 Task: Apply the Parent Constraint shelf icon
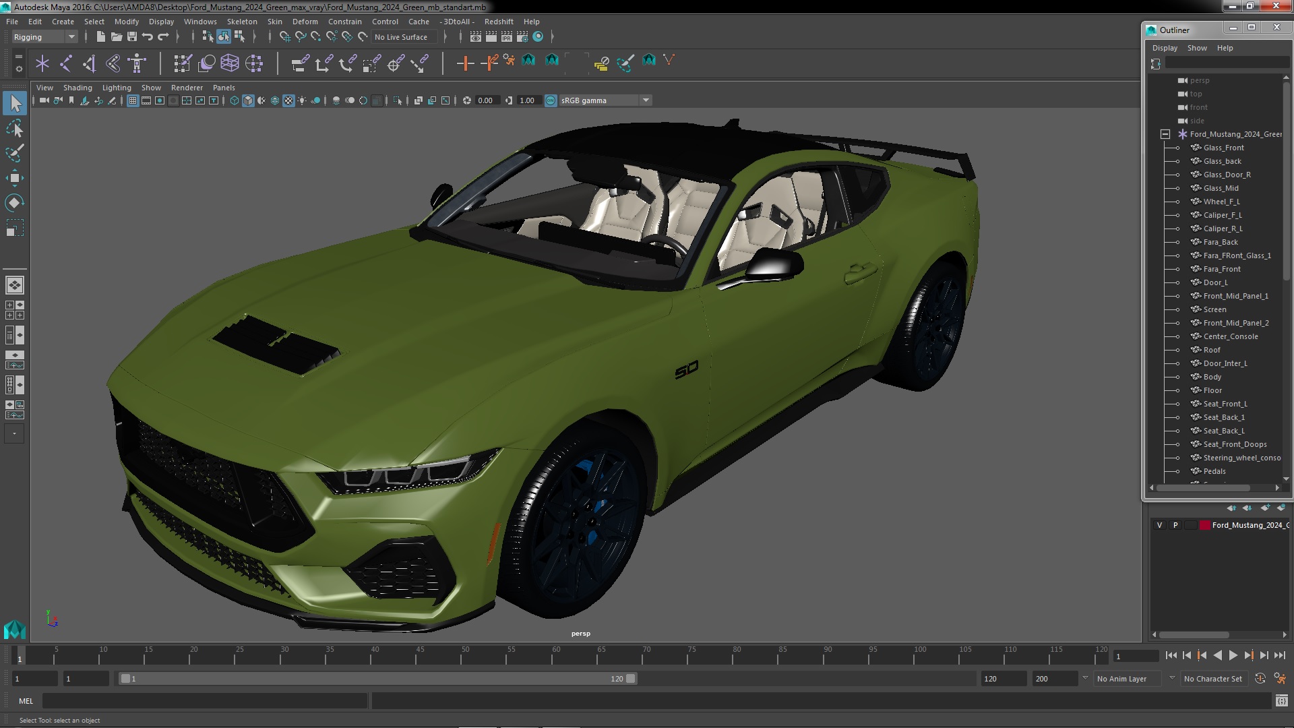[300, 64]
